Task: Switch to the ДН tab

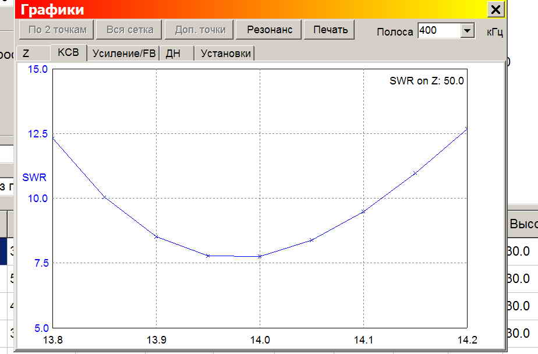Action: click(176, 53)
